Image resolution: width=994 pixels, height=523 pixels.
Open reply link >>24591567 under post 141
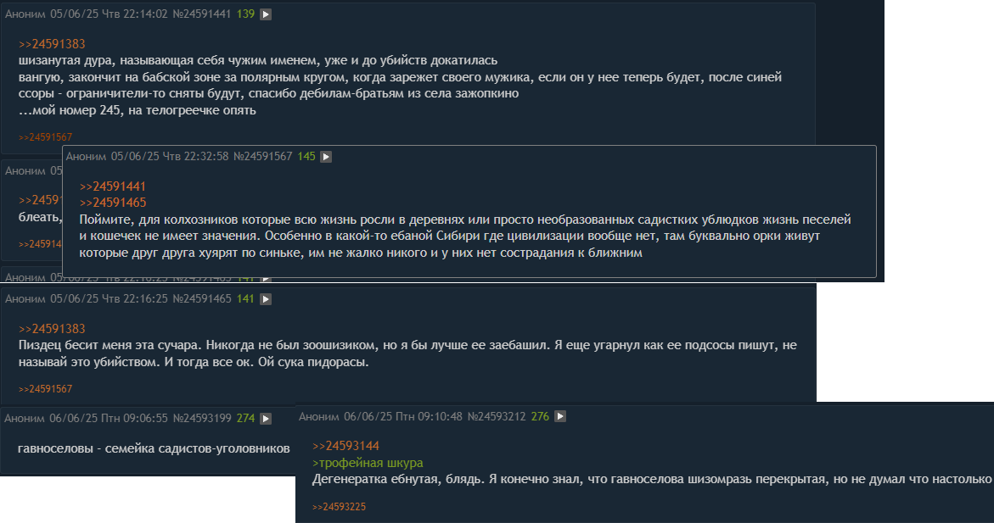click(x=45, y=389)
